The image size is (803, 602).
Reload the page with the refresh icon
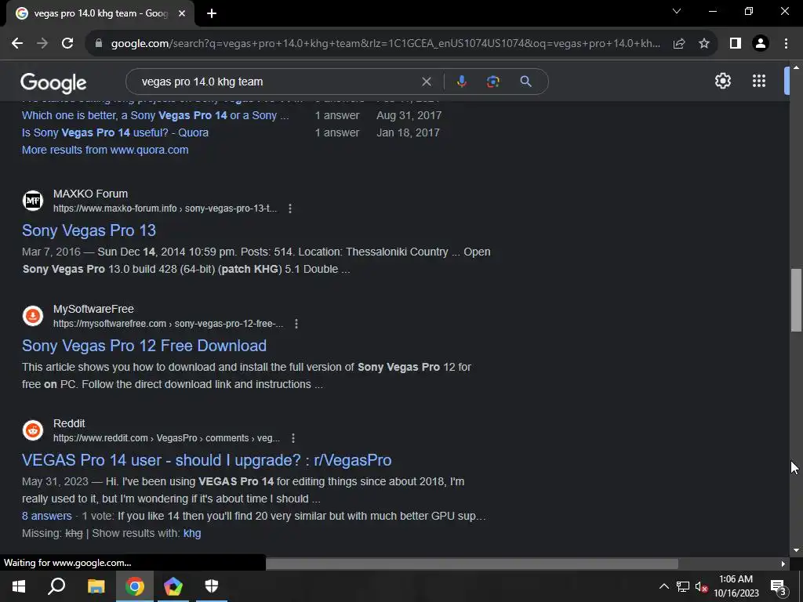pos(67,44)
